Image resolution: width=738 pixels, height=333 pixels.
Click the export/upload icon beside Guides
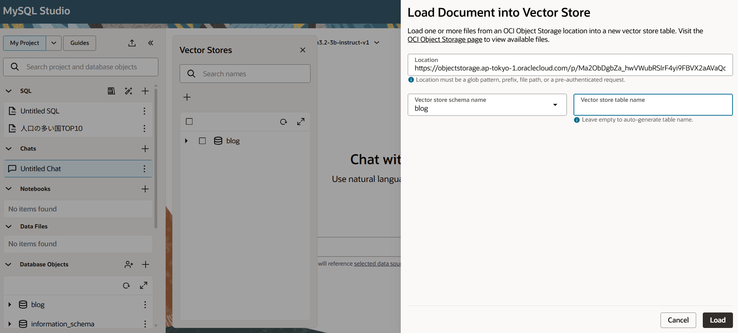(132, 43)
